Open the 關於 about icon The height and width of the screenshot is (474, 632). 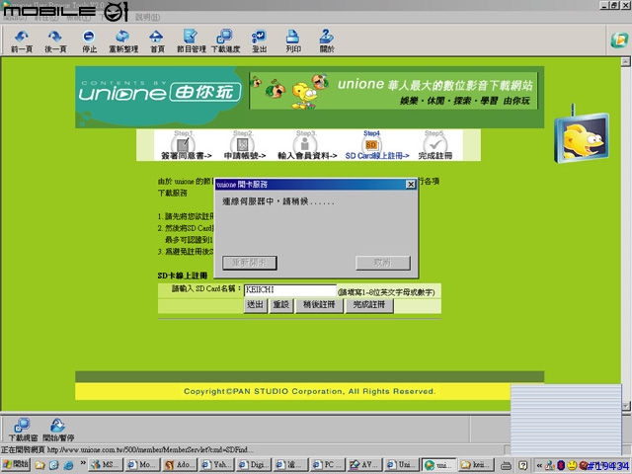[327, 40]
